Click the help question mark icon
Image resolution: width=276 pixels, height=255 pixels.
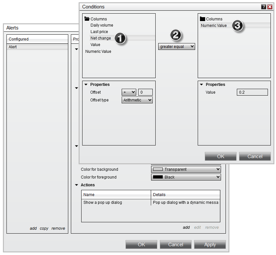pyautogui.click(x=264, y=7)
